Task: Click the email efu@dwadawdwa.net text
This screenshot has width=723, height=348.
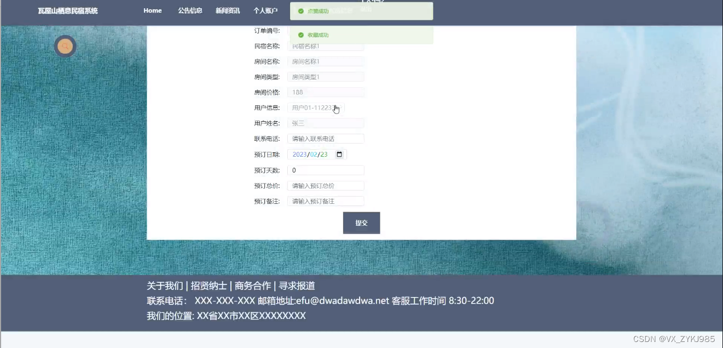Action: [x=342, y=300]
